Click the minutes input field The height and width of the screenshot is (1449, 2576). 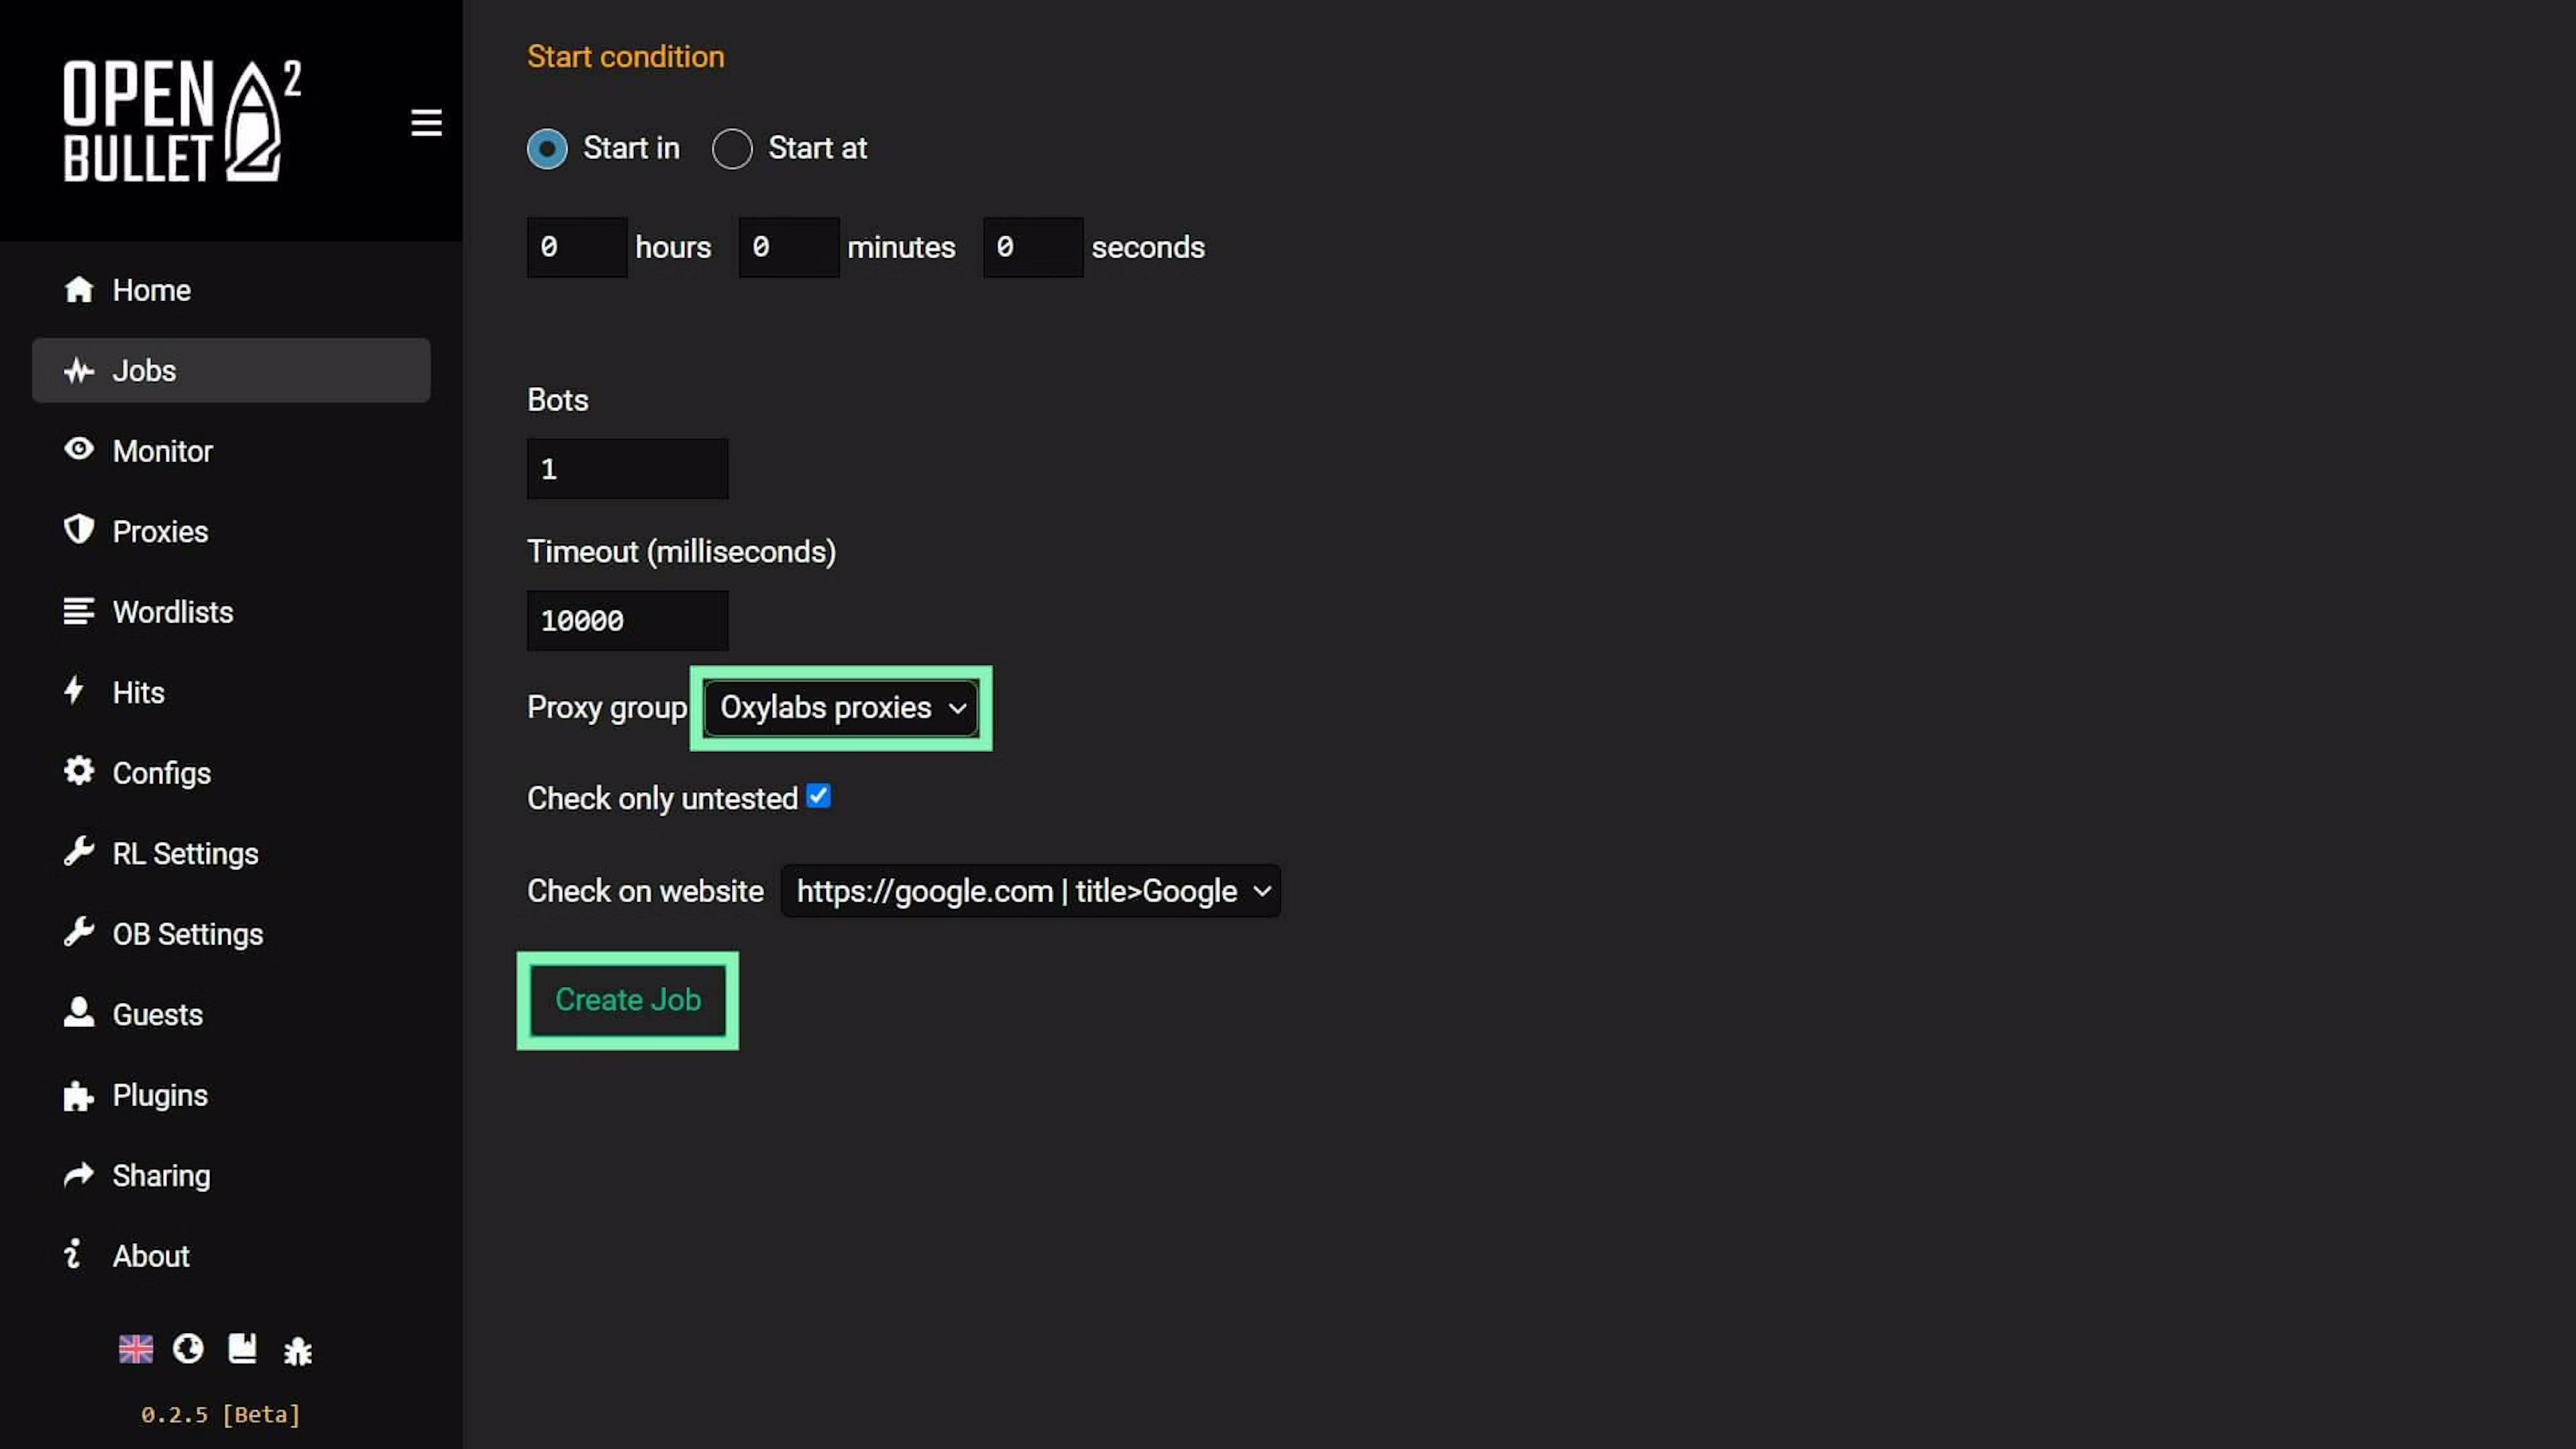[x=789, y=247]
